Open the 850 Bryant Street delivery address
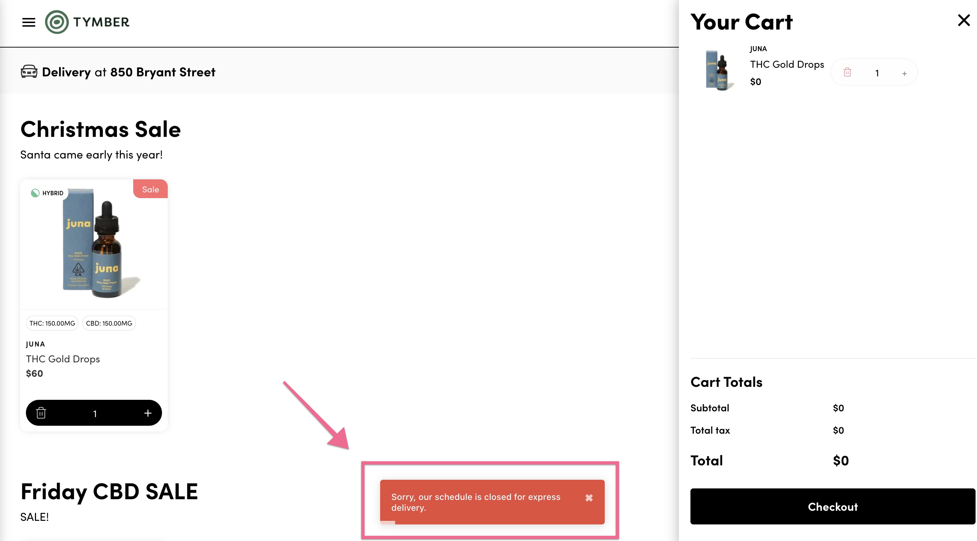Image resolution: width=977 pixels, height=541 pixels. tap(163, 72)
